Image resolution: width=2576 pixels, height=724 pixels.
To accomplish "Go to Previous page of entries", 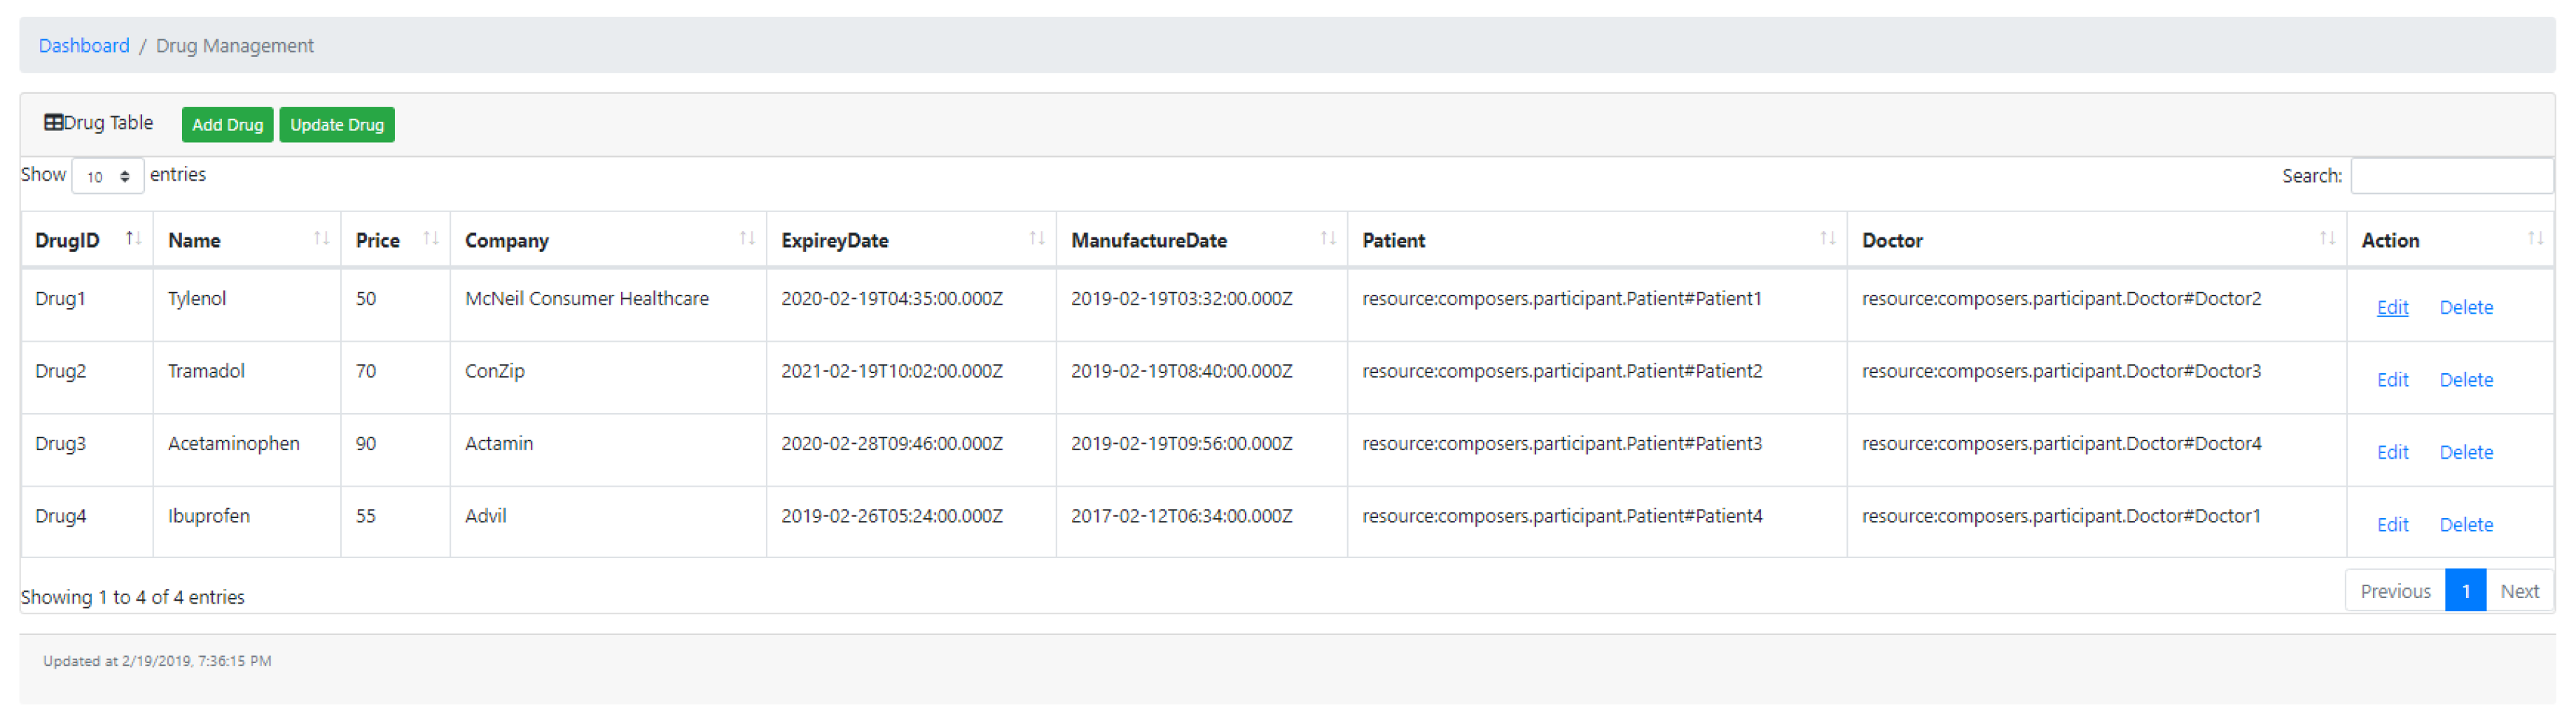I will 2395,591.
